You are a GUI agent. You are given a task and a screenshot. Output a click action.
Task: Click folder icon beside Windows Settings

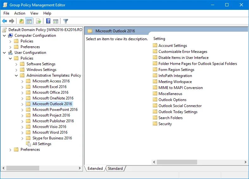point(22,70)
